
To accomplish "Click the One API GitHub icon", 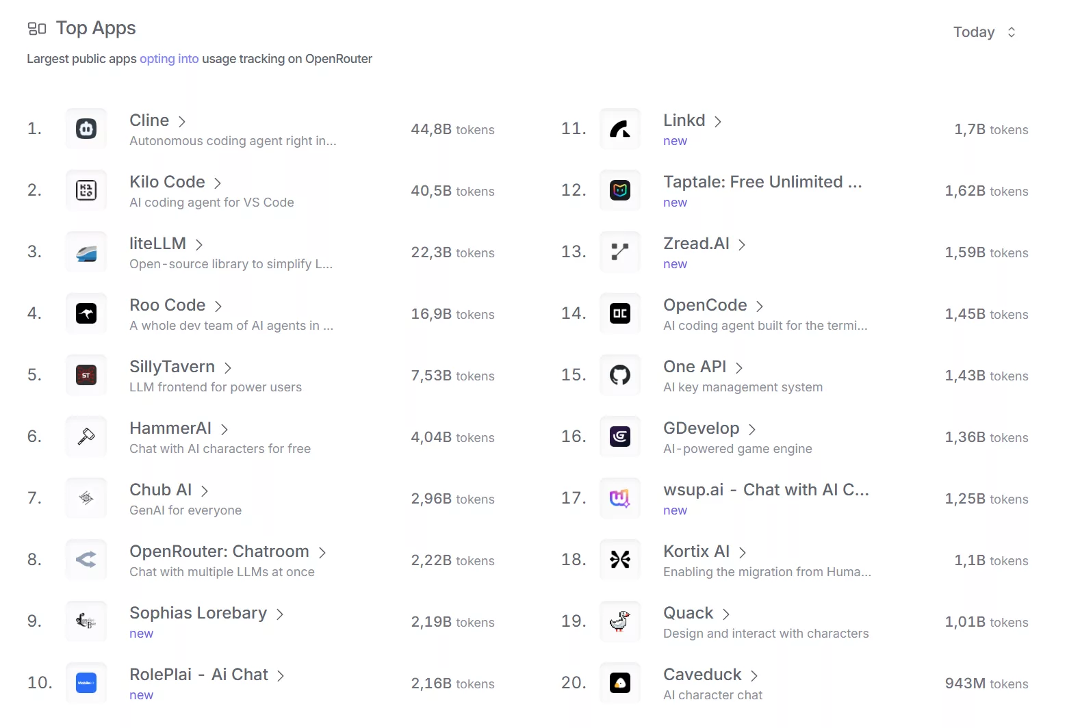I will 620,375.
